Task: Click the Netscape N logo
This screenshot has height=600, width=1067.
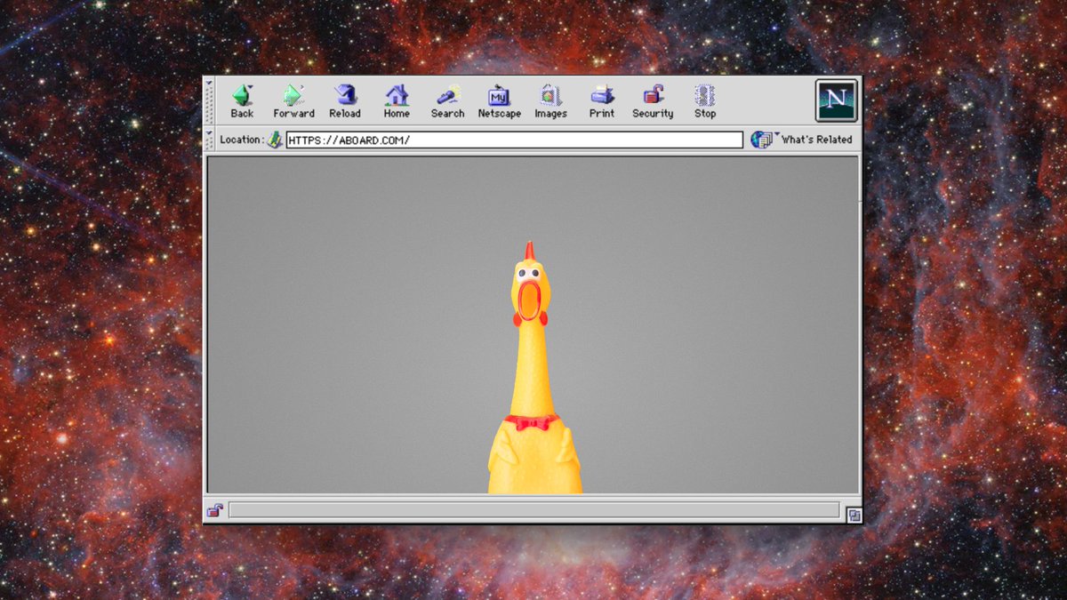Action: [836, 100]
